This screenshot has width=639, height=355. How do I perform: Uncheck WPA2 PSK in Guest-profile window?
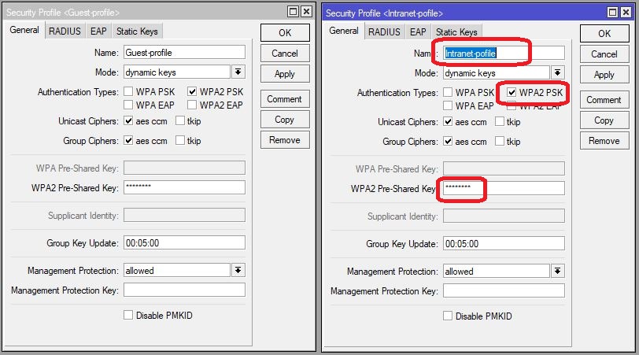[x=192, y=92]
